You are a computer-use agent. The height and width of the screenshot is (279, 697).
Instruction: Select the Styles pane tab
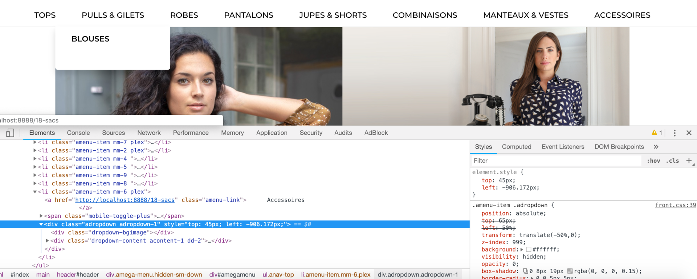tap(484, 147)
